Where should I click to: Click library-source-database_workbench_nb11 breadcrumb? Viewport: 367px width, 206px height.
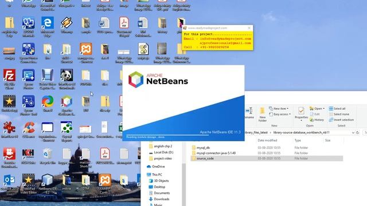[301, 132]
